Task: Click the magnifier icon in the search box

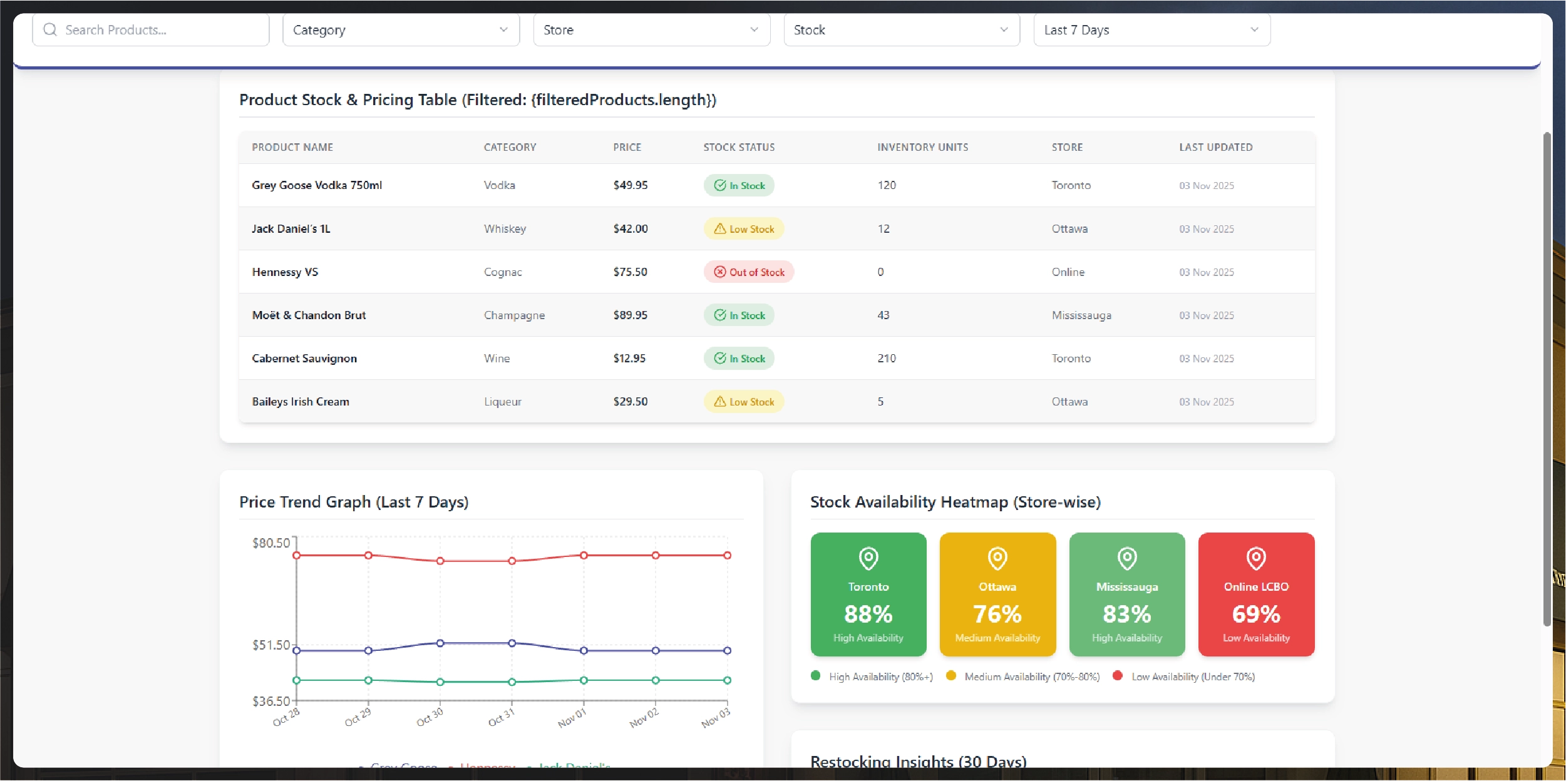Action: pos(50,29)
